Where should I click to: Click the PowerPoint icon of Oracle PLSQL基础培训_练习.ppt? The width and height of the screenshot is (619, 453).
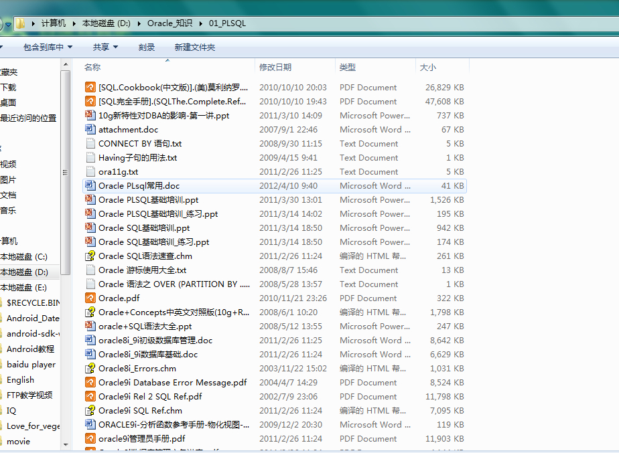pyautogui.click(x=90, y=213)
